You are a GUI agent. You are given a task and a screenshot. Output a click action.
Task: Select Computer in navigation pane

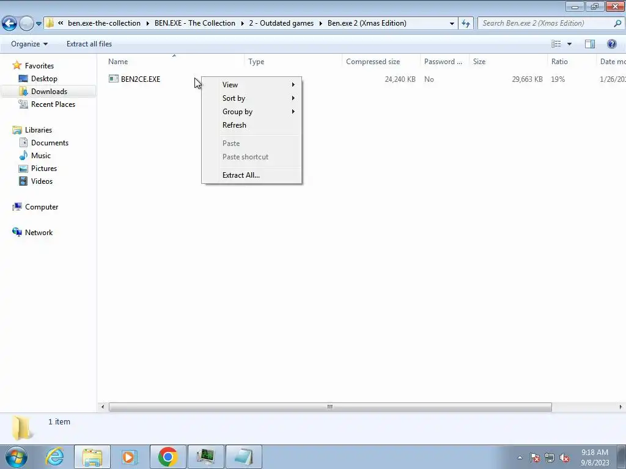coord(42,207)
